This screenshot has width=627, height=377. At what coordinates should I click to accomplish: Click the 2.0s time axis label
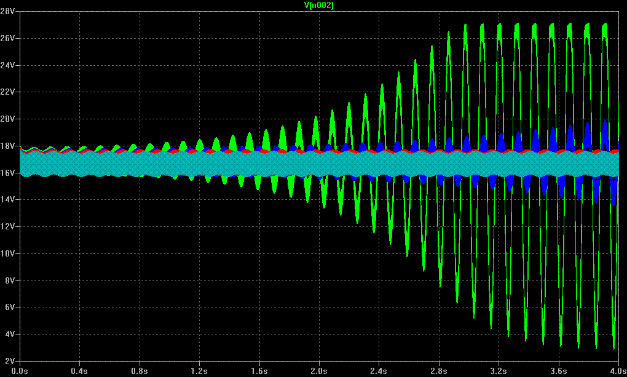point(318,371)
